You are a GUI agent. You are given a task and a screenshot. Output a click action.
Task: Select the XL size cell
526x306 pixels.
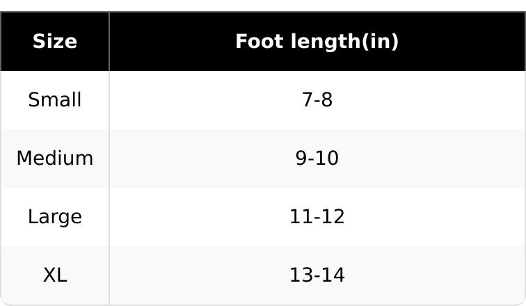(55, 275)
